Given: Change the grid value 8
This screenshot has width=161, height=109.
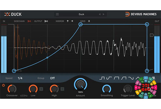Looking at the screenshot, I should 89,21.
